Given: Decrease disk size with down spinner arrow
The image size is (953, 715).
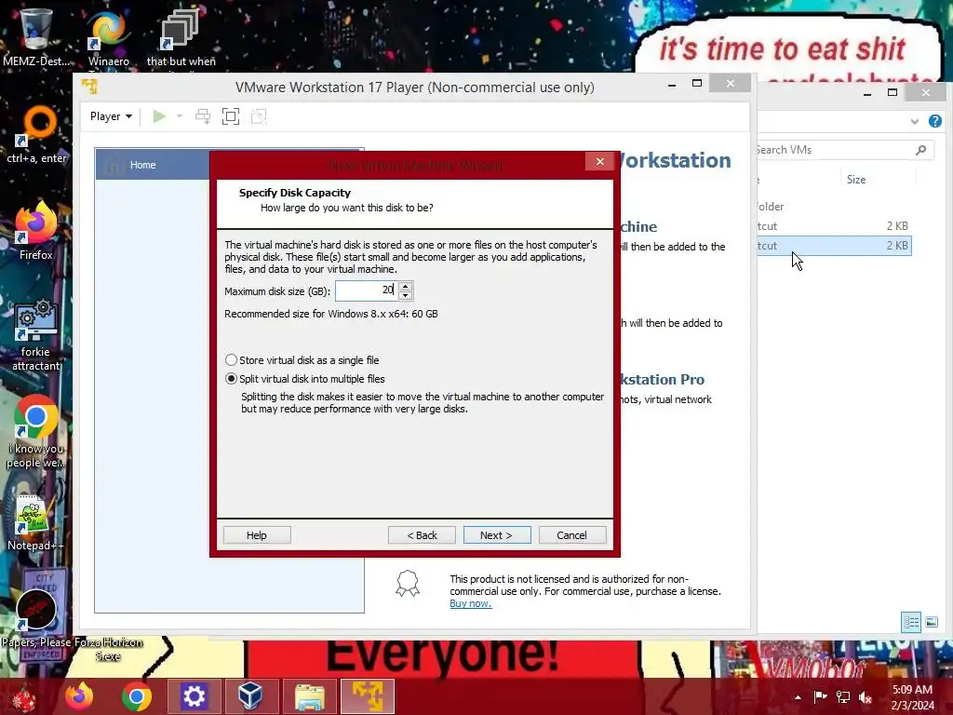Looking at the screenshot, I should coord(406,295).
